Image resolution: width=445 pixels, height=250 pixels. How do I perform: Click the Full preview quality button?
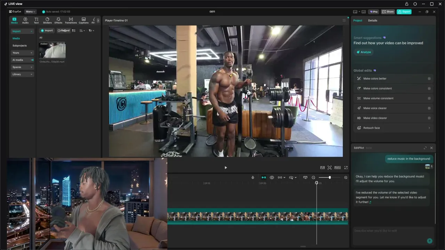[322, 168]
